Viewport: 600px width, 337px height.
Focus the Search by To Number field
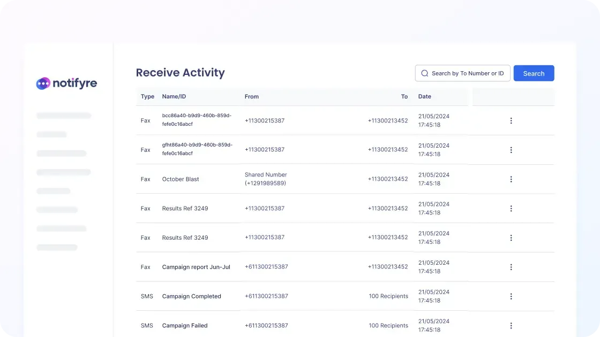click(x=463, y=73)
